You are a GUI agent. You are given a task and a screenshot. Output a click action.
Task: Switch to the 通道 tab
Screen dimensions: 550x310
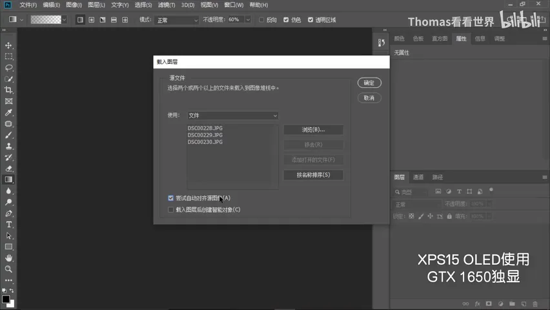pyautogui.click(x=418, y=178)
